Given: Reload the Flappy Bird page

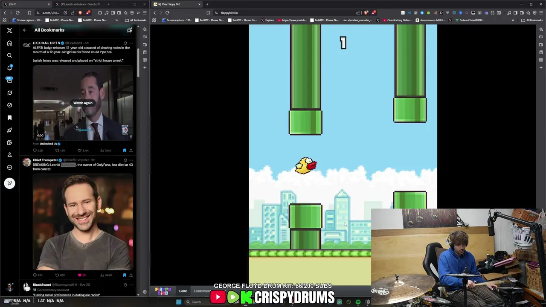Looking at the screenshot, I should click(x=167, y=13).
